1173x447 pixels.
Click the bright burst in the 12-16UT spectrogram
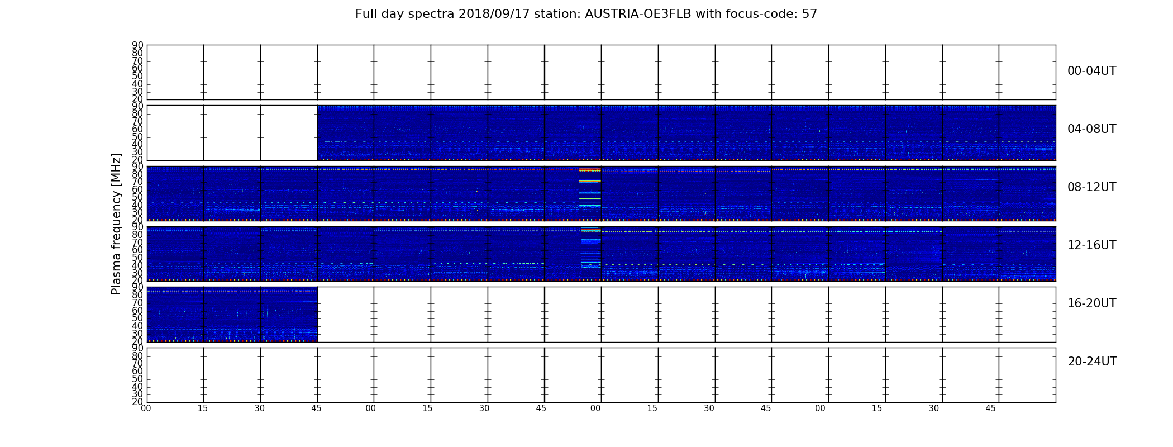click(x=591, y=249)
